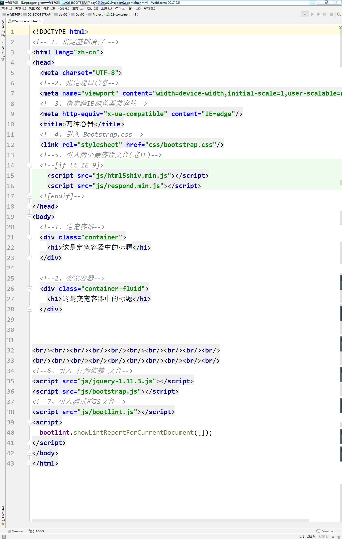The width and height of the screenshot is (342, 539).
Task: Run with coverage icon in toolbar
Action: coord(325,14)
